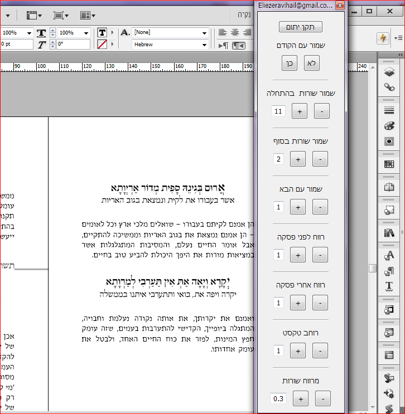Viewport: 405px width, 414px height.
Task: Increase שמור שורות בסוף with plus
Action: pyautogui.click(x=298, y=159)
